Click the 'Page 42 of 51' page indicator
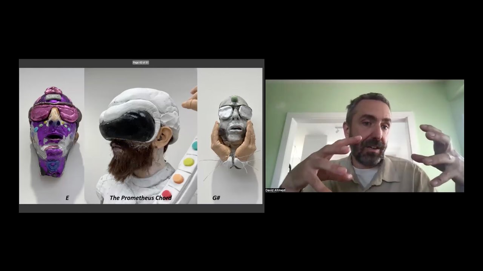 coord(141,62)
